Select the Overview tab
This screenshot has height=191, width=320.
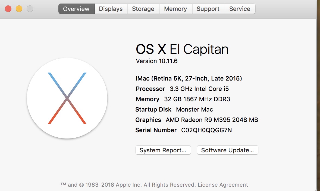click(x=76, y=9)
